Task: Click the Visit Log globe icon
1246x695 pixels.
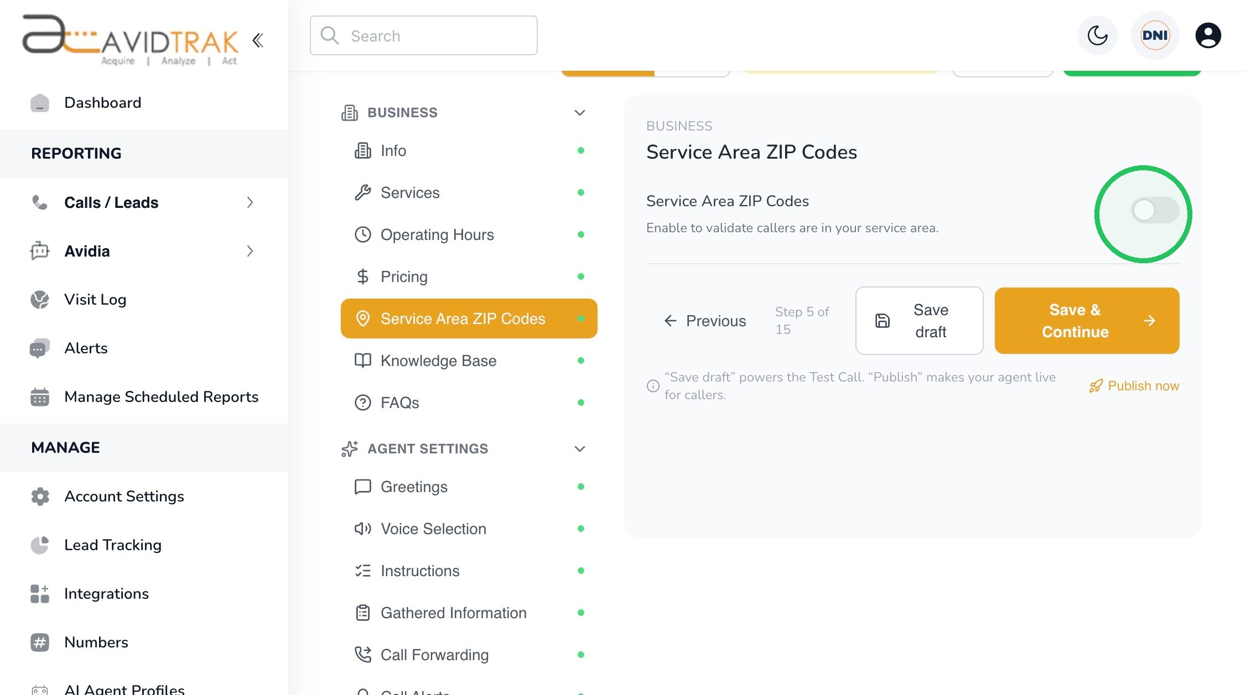Action: tap(40, 300)
